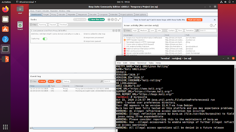The image size is (236, 132).
Task: Click the New live task button
Action: click(96, 19)
